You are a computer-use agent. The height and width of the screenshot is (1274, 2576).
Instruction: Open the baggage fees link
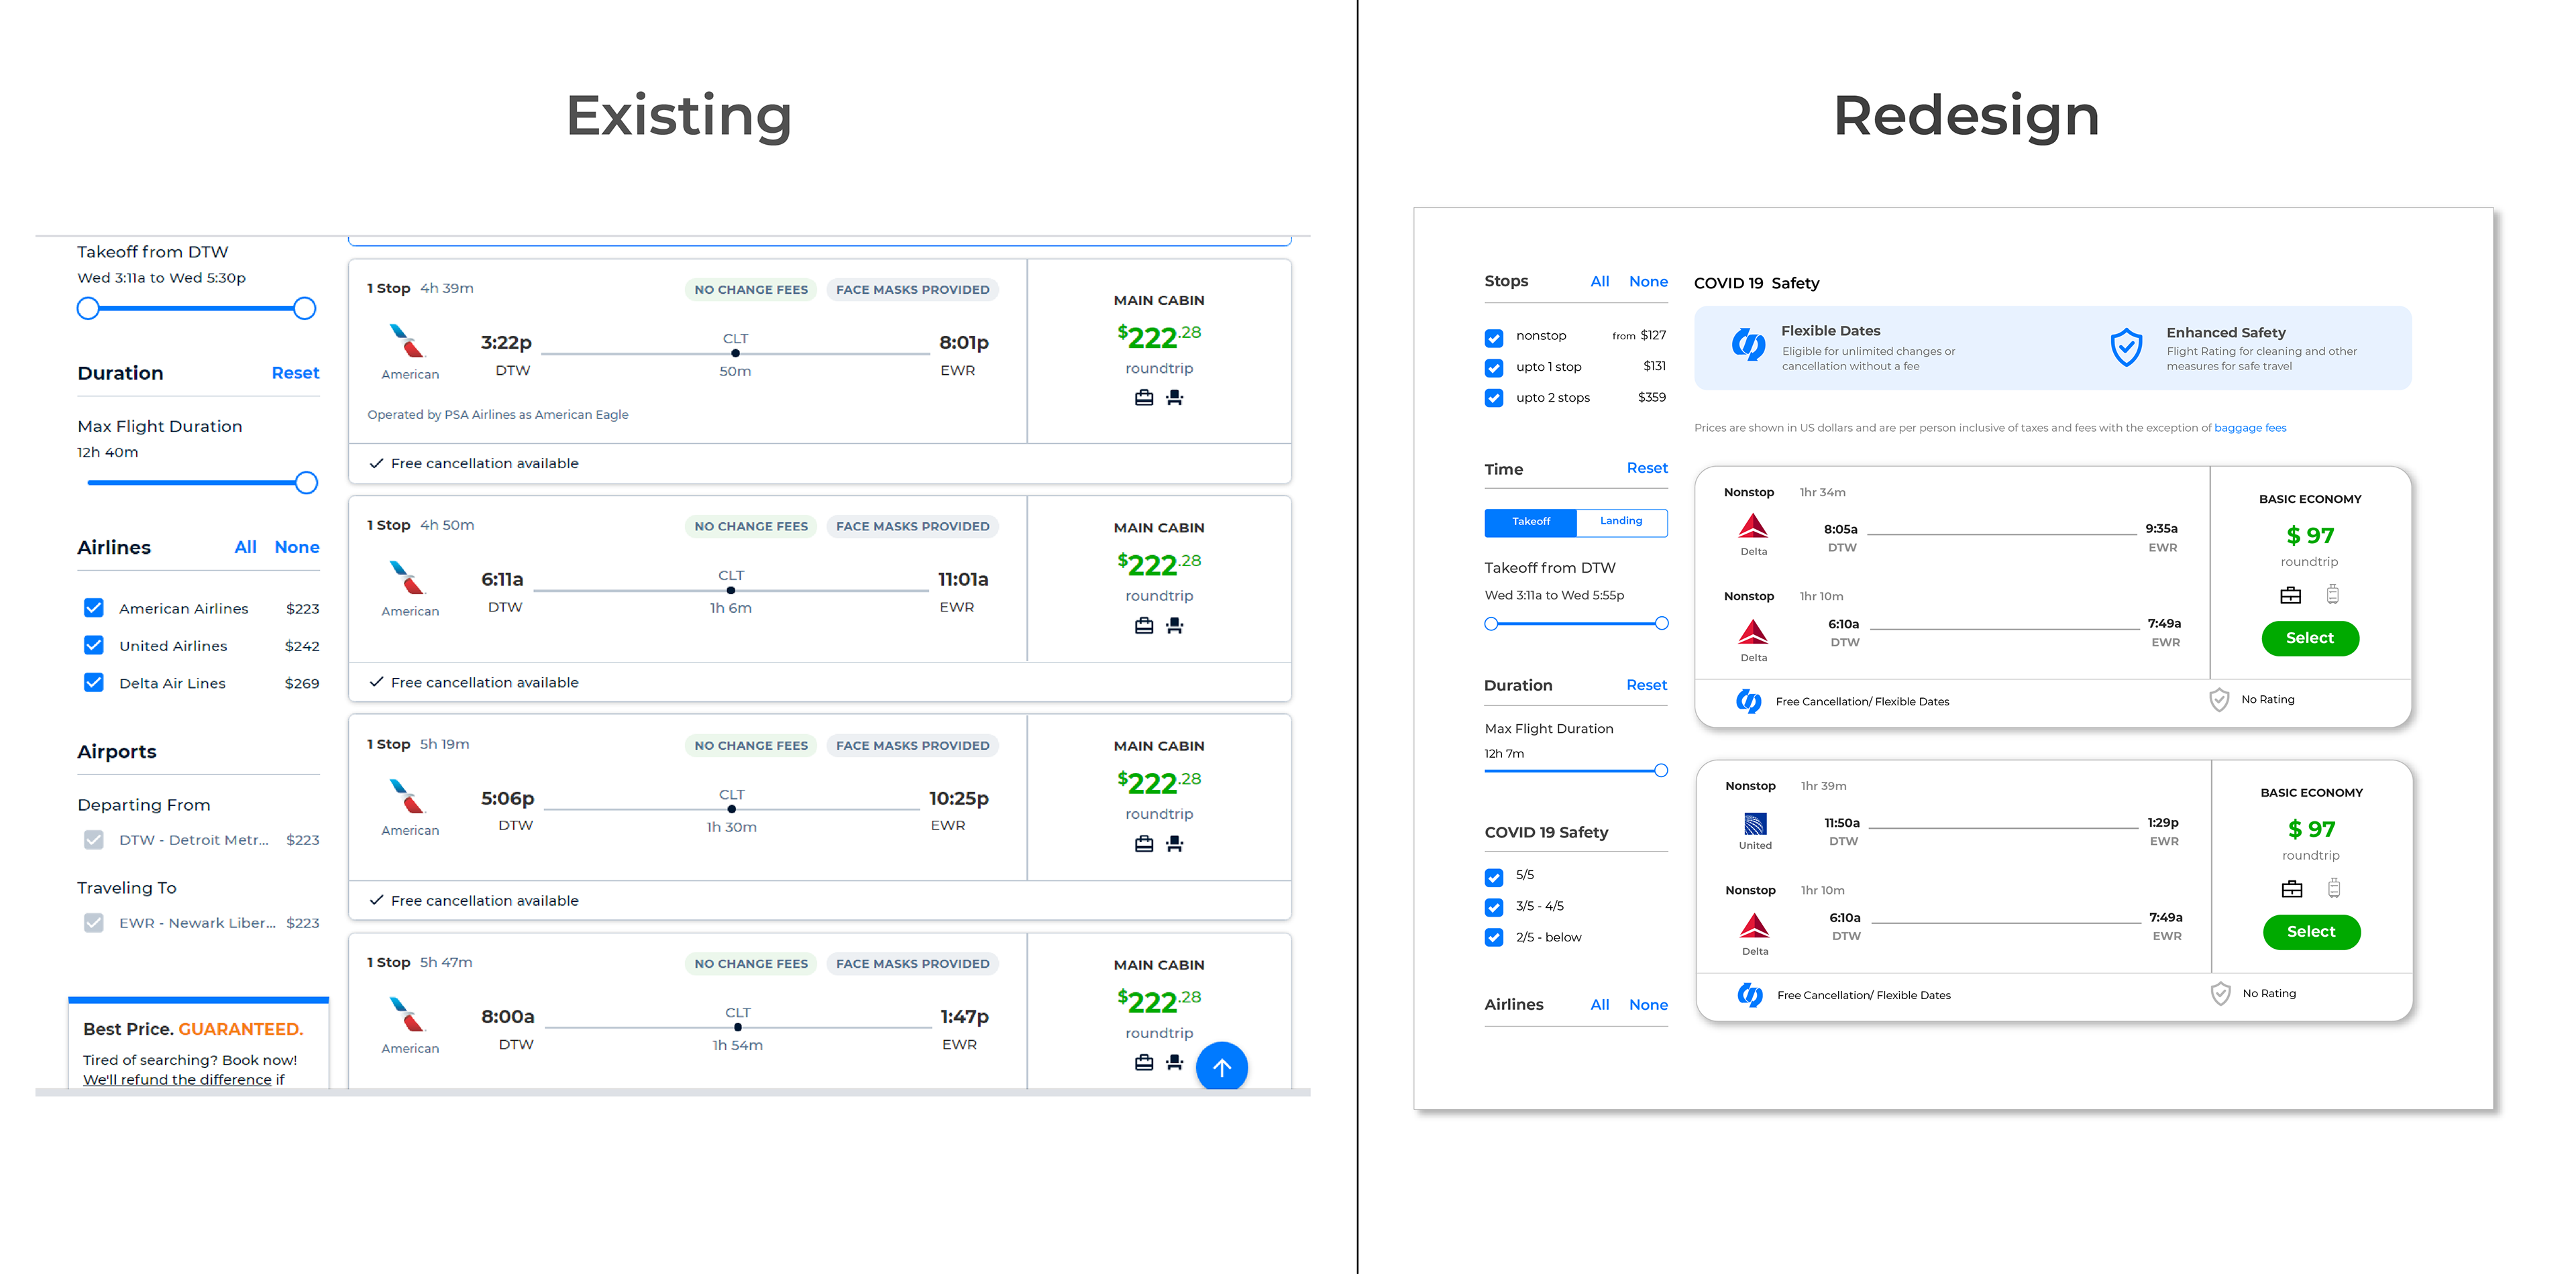(x=2250, y=428)
